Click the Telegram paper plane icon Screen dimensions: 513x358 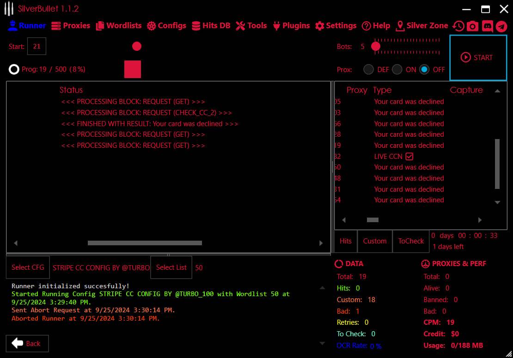pos(501,26)
